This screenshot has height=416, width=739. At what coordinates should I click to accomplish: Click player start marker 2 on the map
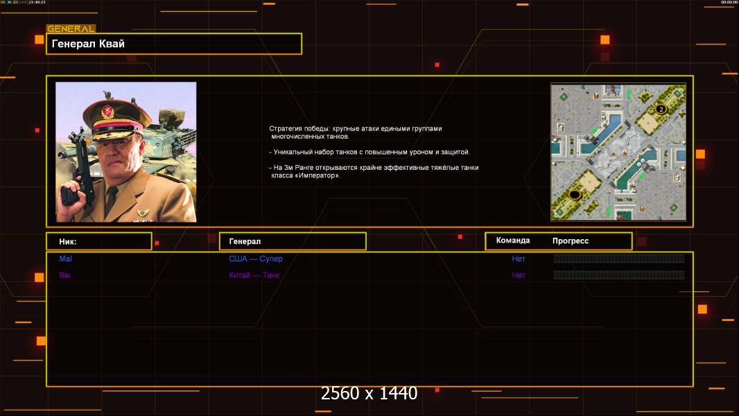(660, 110)
